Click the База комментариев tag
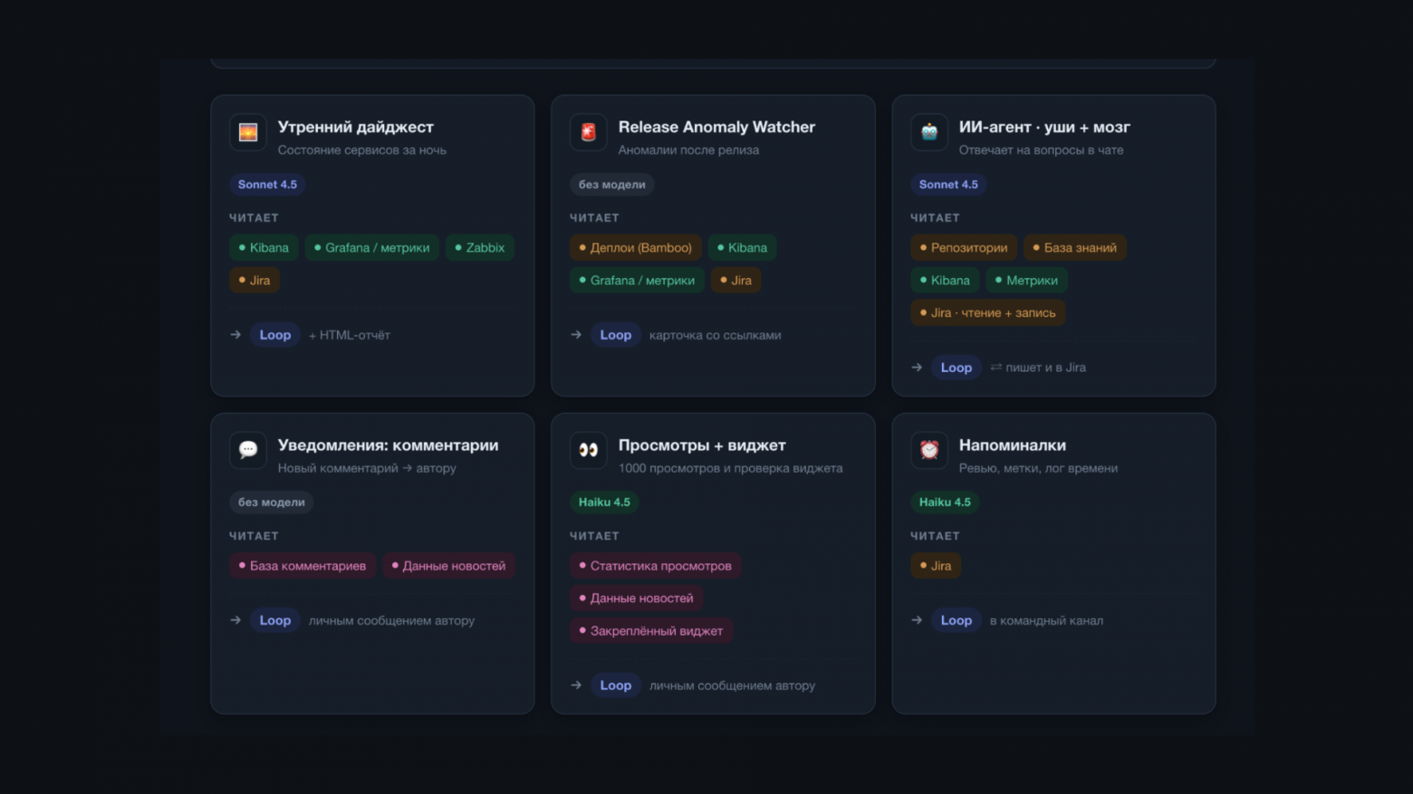 303,566
